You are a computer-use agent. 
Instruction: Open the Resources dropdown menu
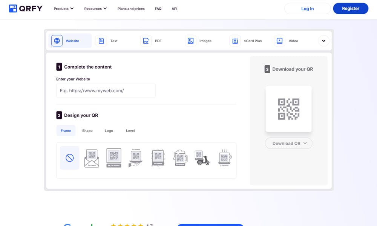pos(95,9)
